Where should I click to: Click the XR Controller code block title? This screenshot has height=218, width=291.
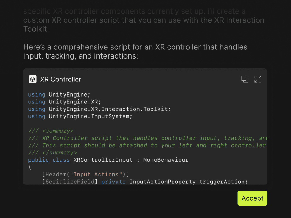click(61, 79)
